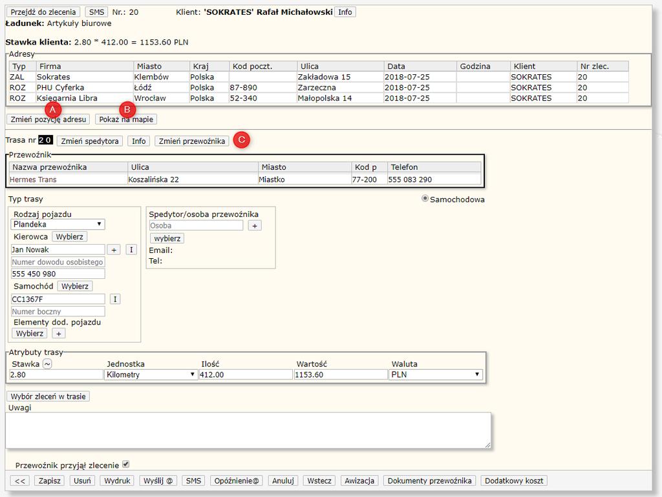Click the Usuń button
The image size is (662, 497).
click(x=82, y=481)
